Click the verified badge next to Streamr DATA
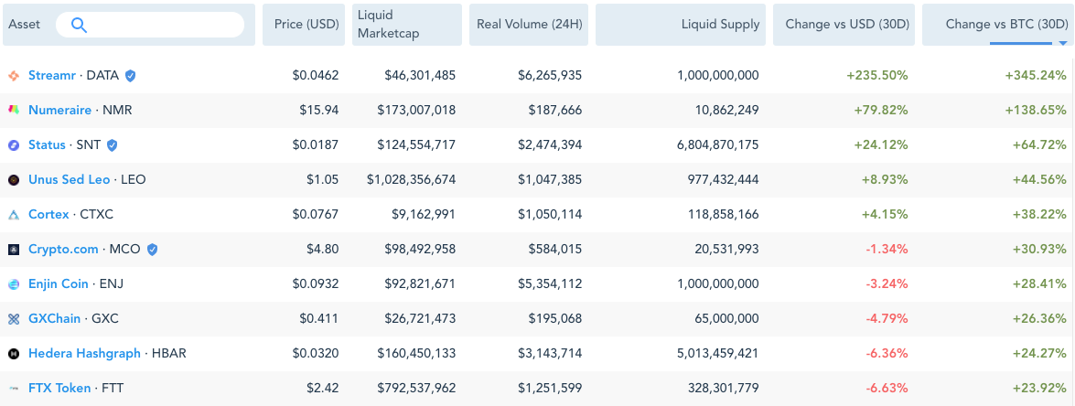1075x406 pixels. [130, 75]
